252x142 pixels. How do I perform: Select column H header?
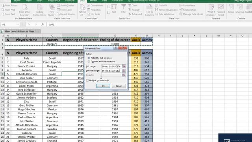tap(158, 35)
